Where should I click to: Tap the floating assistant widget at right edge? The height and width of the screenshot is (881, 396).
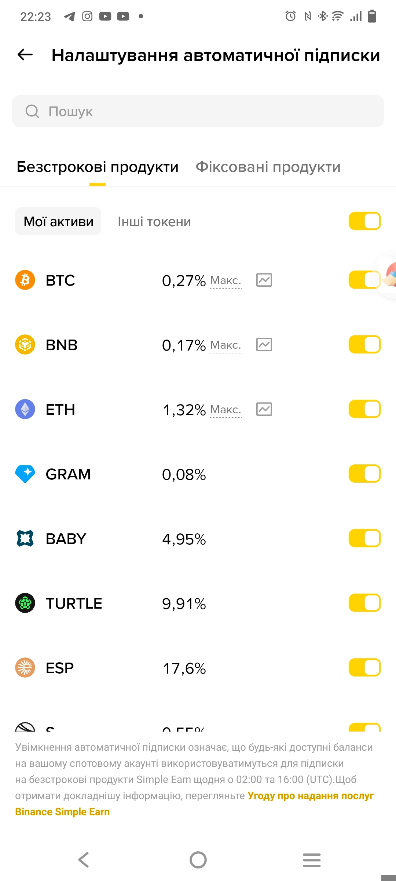[x=387, y=275]
